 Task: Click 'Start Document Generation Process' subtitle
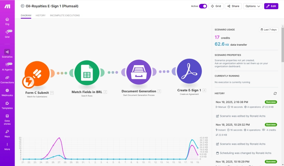coord(139,95)
